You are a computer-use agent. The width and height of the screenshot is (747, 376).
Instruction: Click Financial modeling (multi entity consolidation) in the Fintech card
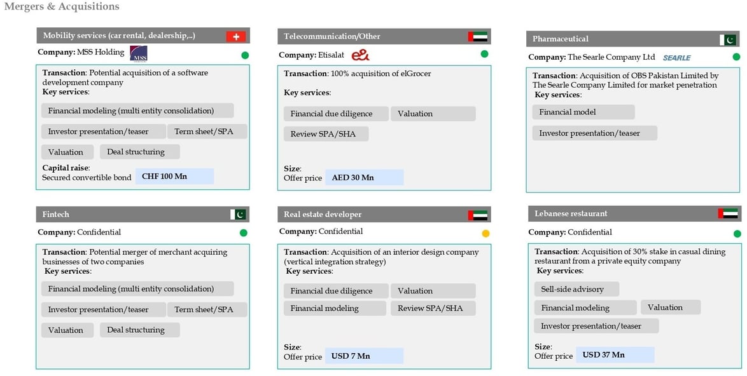(137, 289)
